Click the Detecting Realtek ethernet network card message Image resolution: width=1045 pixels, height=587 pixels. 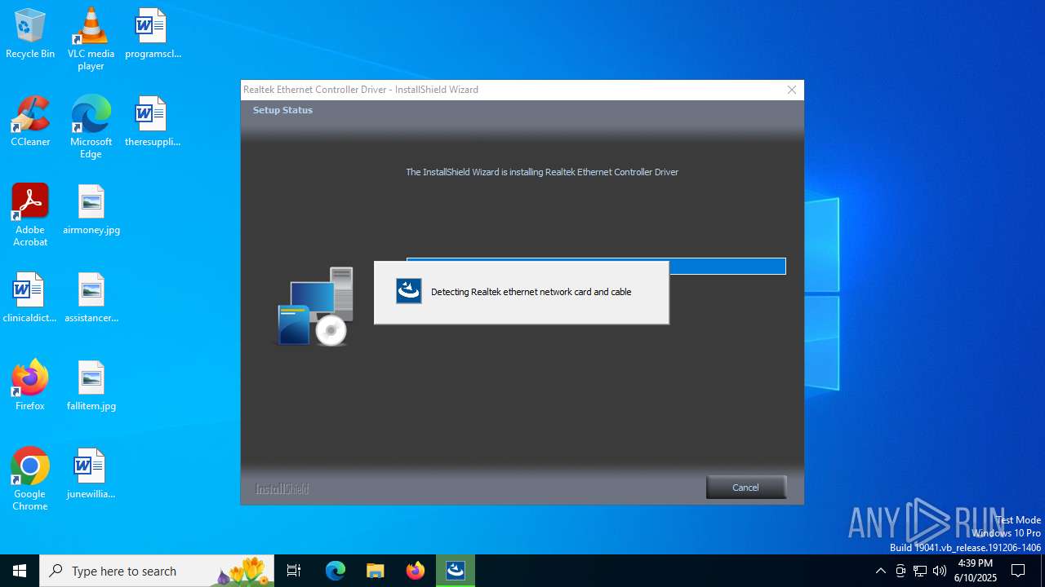[531, 292]
